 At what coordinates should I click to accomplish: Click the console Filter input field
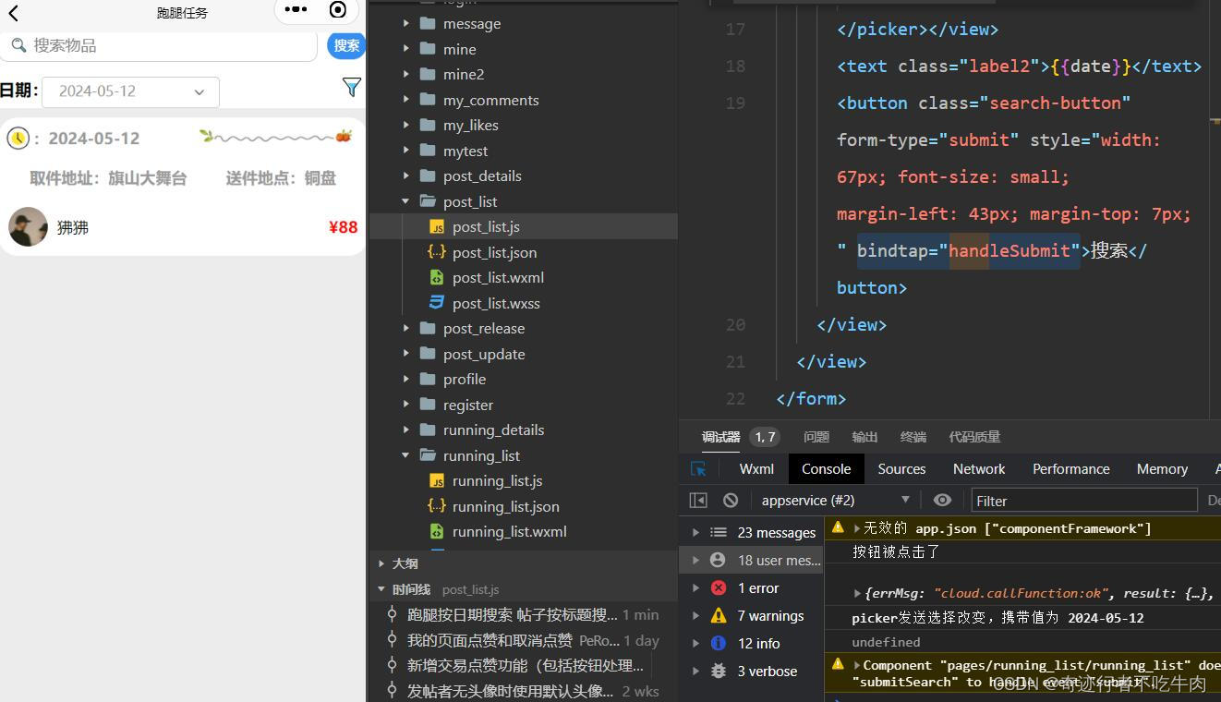click(1084, 501)
